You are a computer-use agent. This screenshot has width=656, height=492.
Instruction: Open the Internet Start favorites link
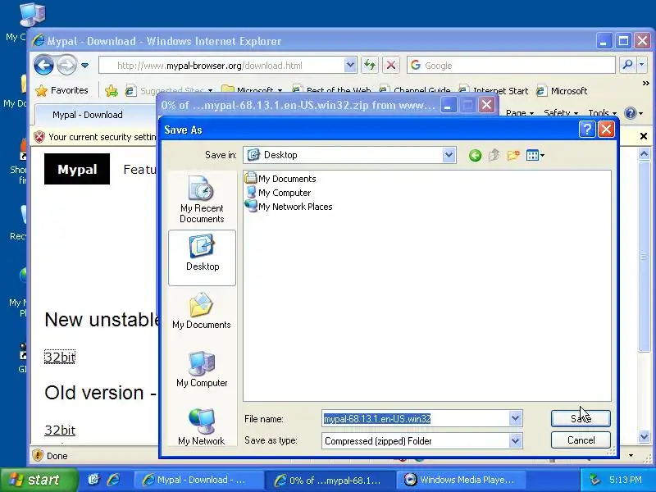tap(494, 91)
